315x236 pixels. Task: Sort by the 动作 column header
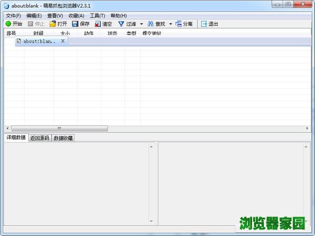(89, 33)
